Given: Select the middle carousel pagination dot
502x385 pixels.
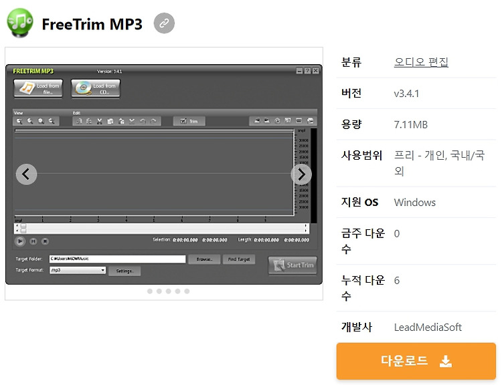Looking at the screenshot, I should 169,291.
